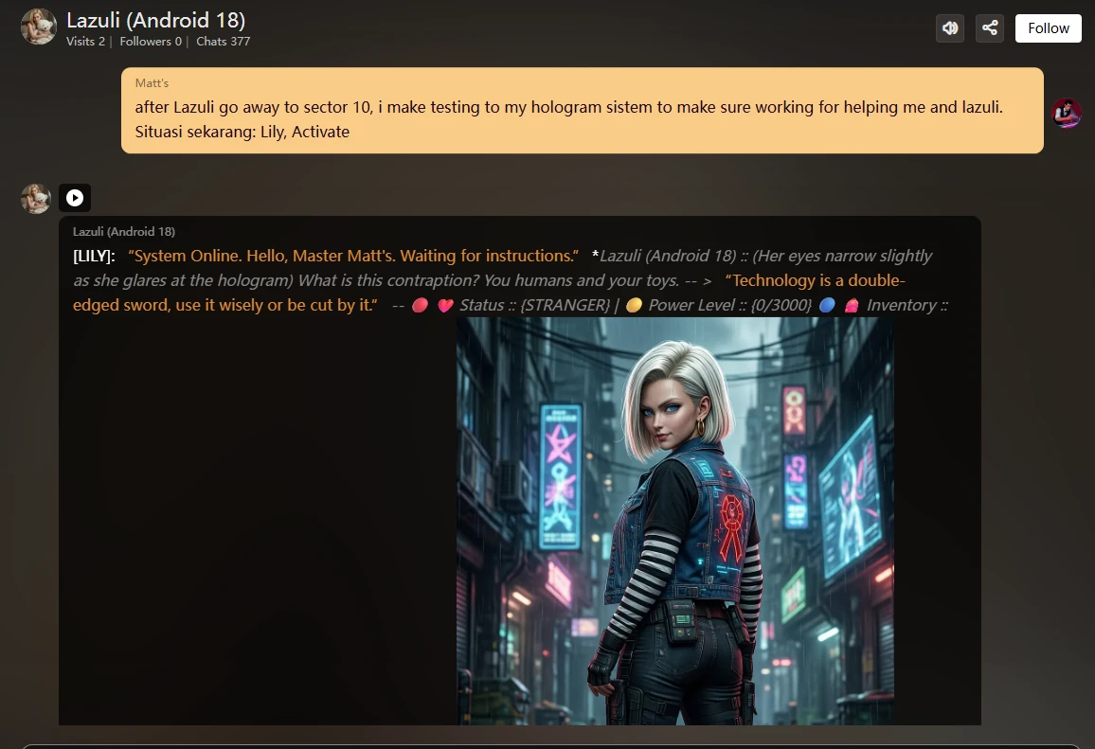This screenshot has width=1095, height=749.
Task: Open the share icon menu
Action: [x=990, y=28]
